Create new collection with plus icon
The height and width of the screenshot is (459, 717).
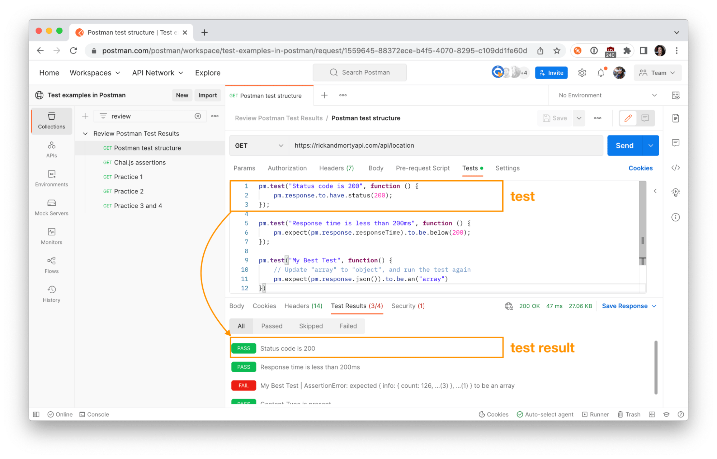pos(85,116)
